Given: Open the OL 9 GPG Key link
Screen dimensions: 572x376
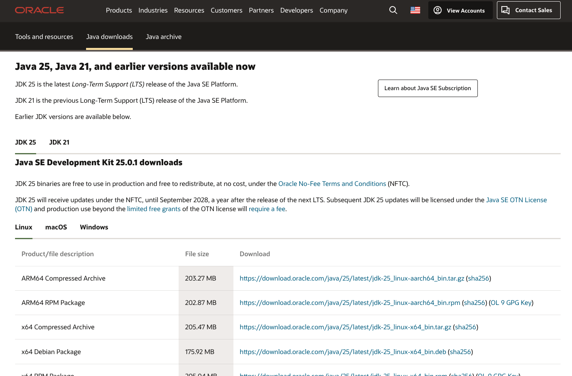Looking at the screenshot, I should point(511,303).
